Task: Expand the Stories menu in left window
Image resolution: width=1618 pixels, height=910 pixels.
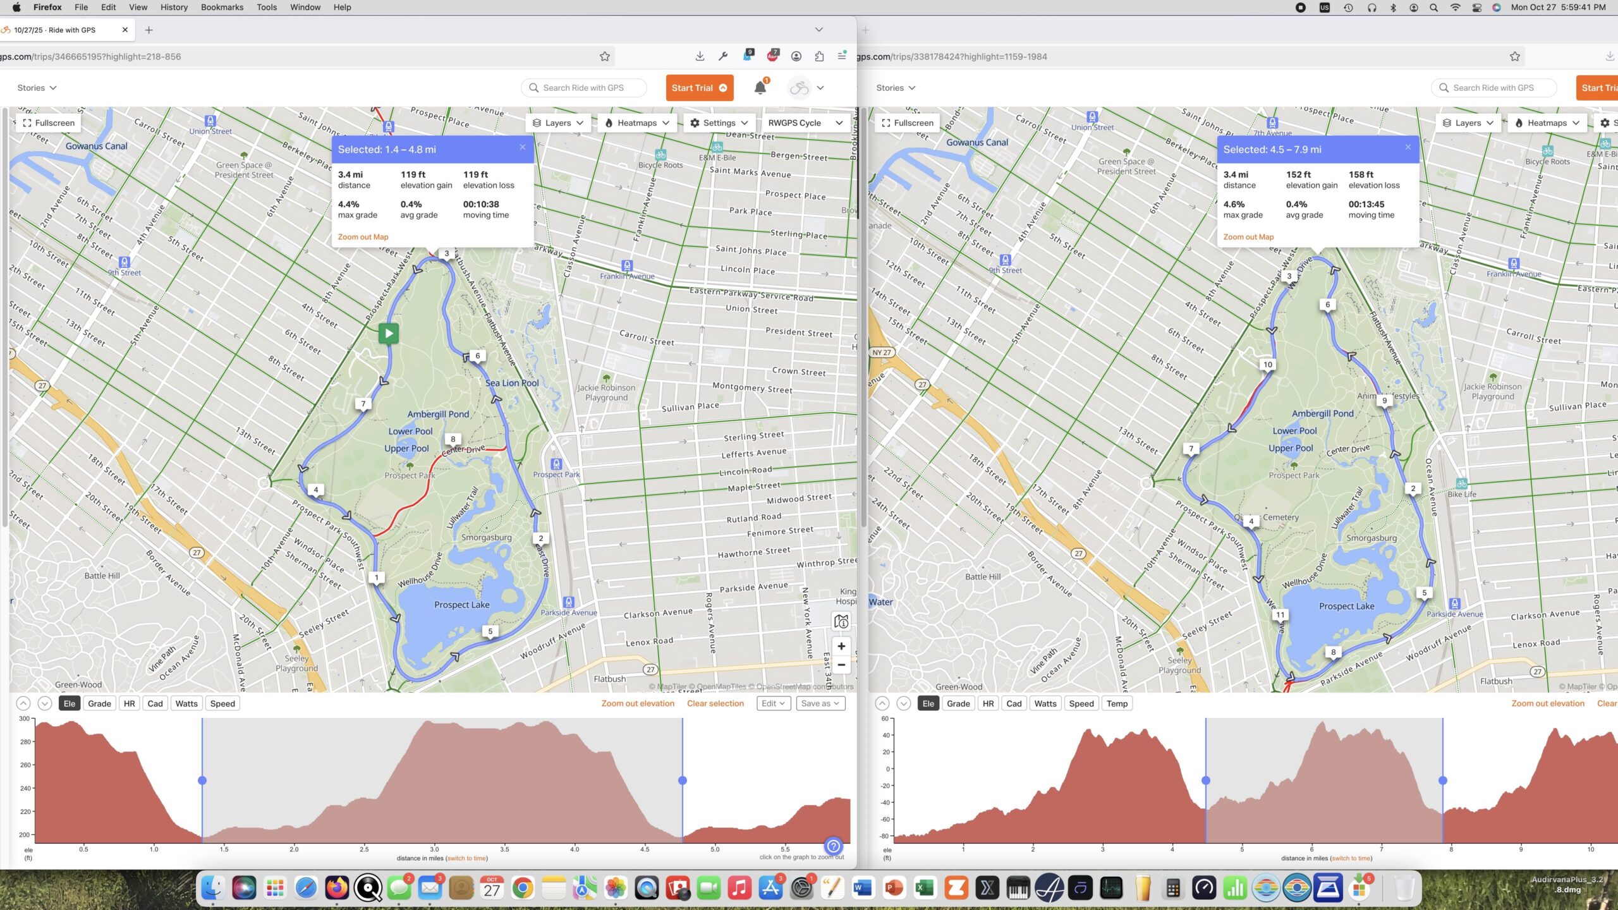Action: (37, 88)
